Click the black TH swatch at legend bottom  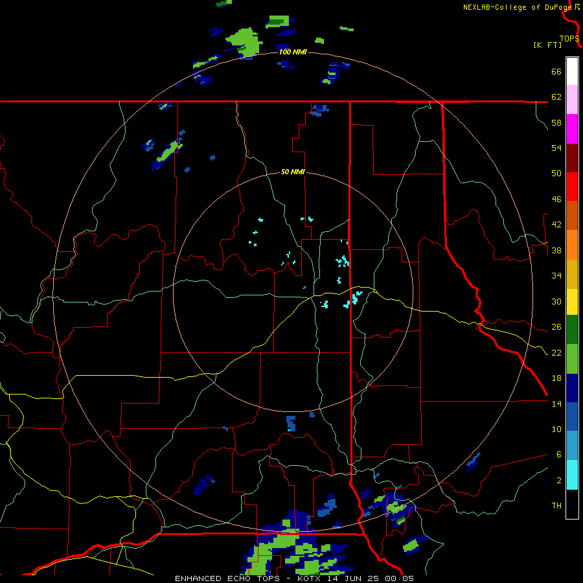(x=572, y=504)
